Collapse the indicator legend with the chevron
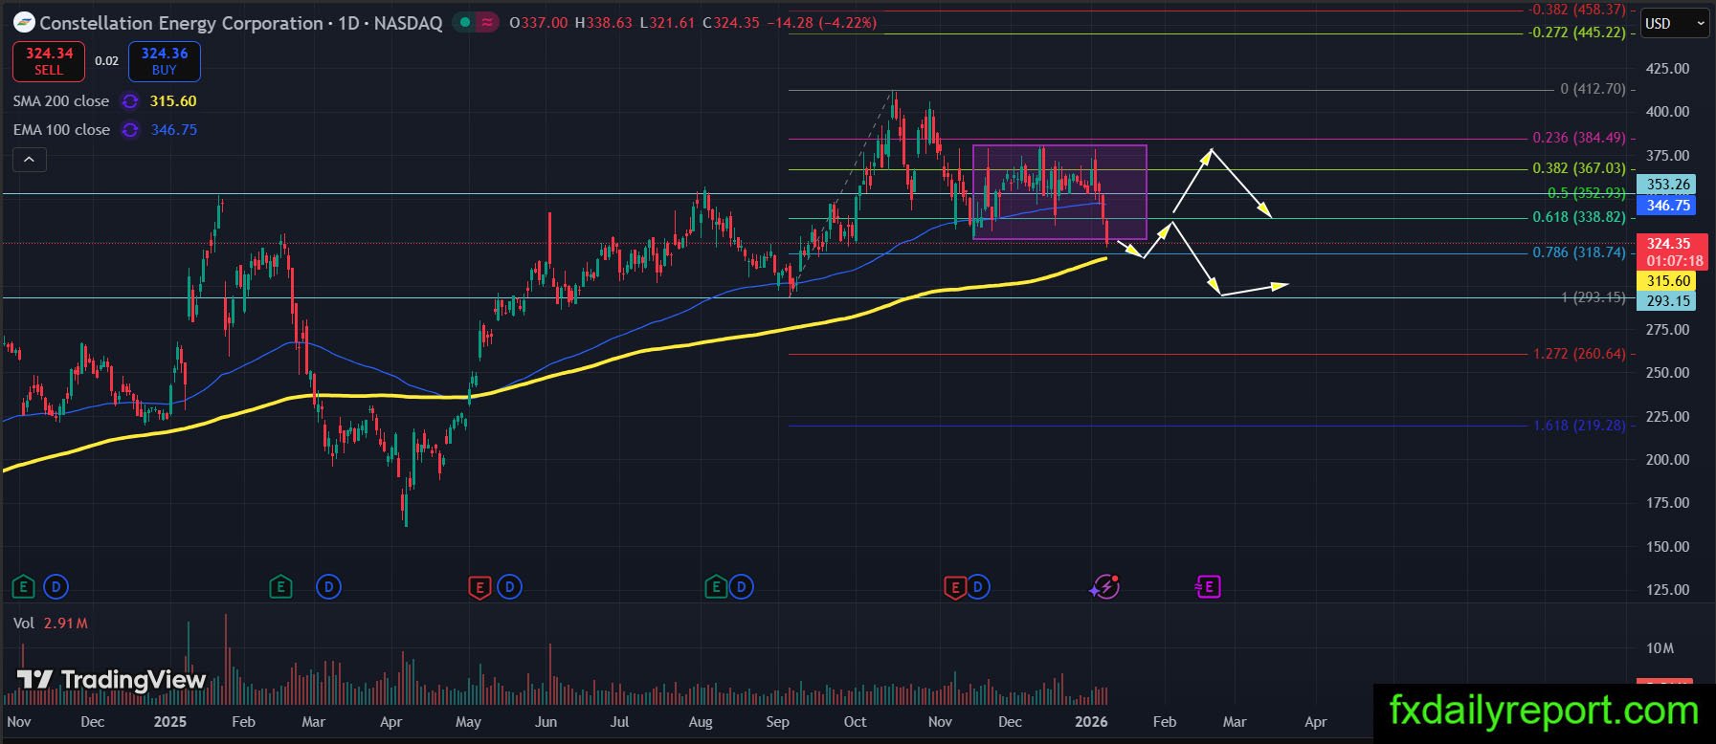Viewport: 1716px width, 744px height. click(29, 160)
